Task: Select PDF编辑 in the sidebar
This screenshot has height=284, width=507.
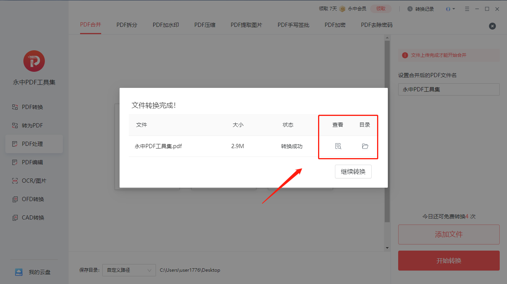Action: coord(34,162)
